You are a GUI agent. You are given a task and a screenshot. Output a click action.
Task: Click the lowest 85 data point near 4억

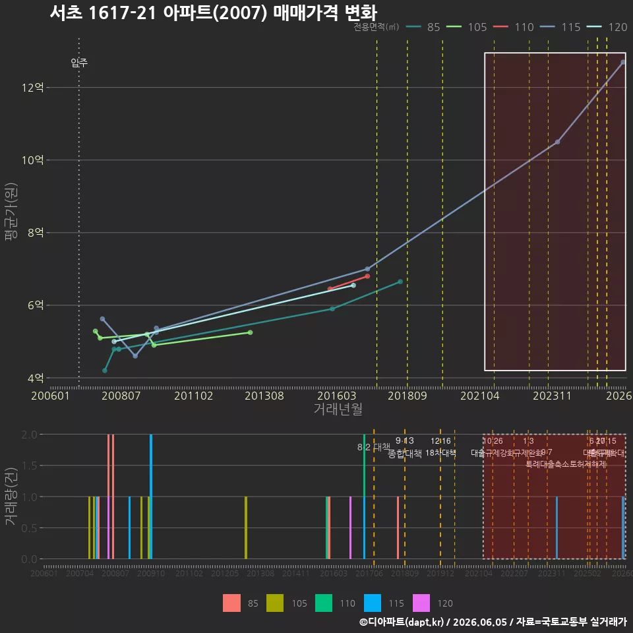105,371
